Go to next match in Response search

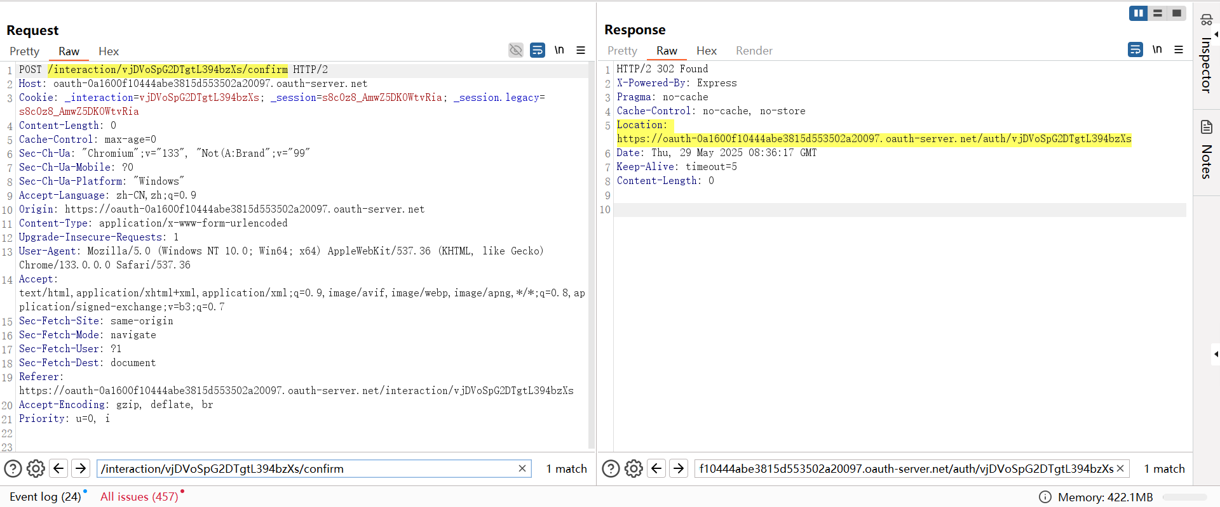click(x=679, y=469)
